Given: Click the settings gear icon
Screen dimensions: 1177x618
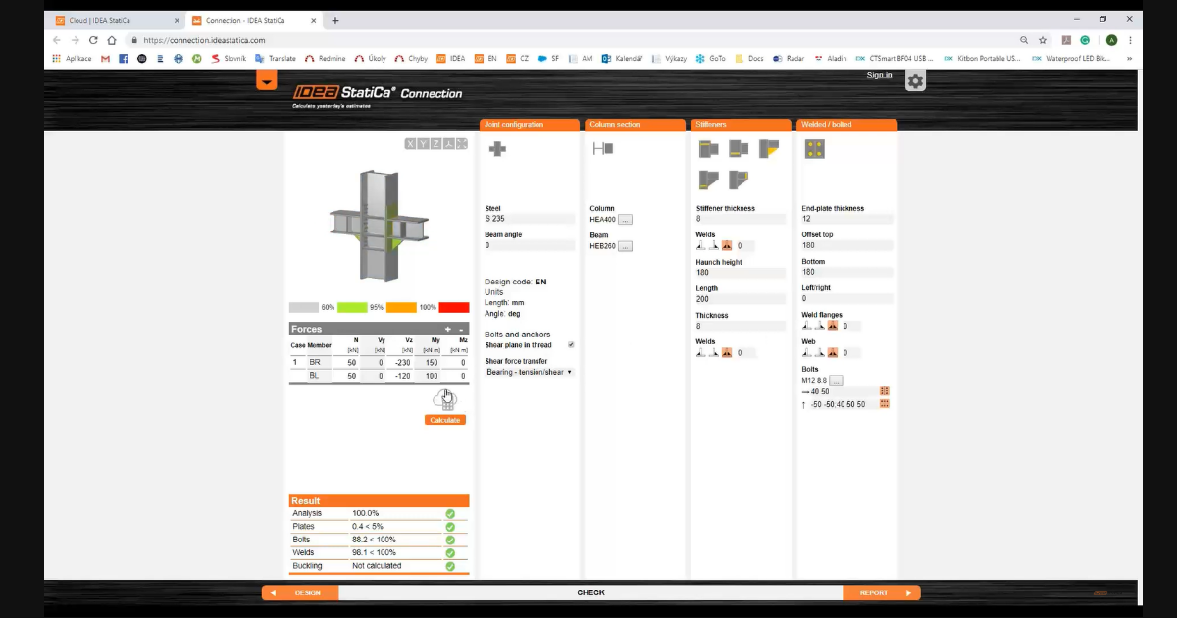Looking at the screenshot, I should [915, 81].
